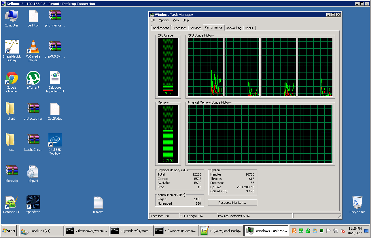Select the Intel SSD Toolbox icon
The image size is (371, 238).
pyautogui.click(x=55, y=140)
